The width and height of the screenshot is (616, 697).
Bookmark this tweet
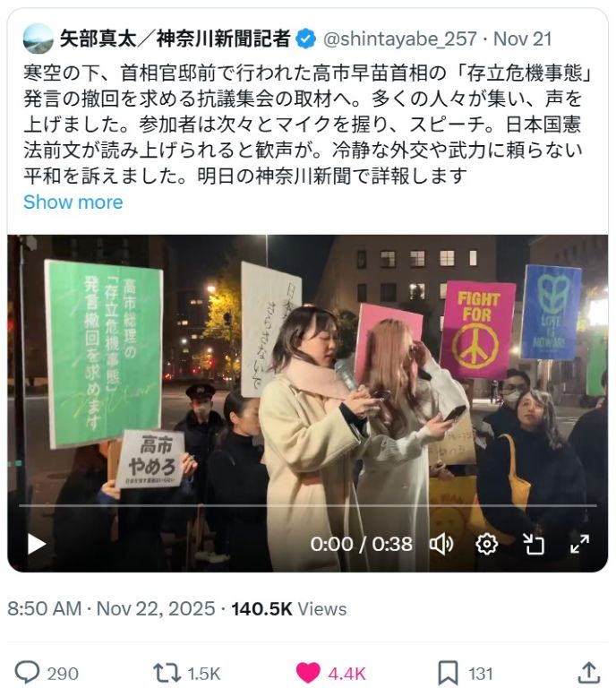[x=448, y=673]
